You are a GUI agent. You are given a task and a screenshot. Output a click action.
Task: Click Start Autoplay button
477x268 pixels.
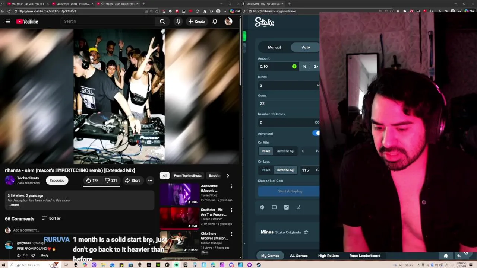[289, 191]
